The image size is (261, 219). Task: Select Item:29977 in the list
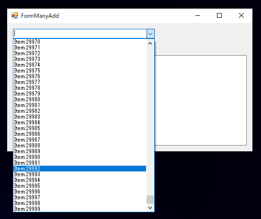coord(79,82)
